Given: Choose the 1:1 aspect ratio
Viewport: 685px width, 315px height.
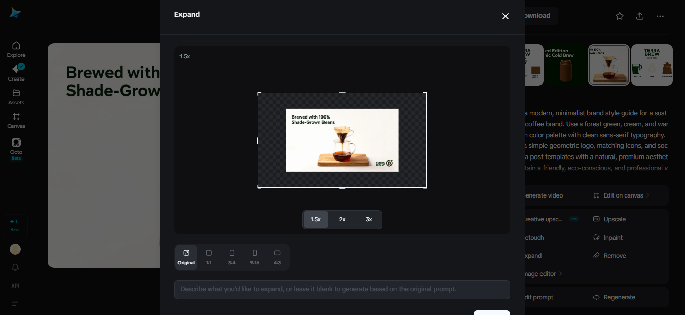Looking at the screenshot, I should pos(209,257).
